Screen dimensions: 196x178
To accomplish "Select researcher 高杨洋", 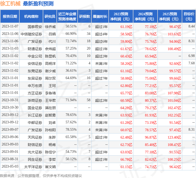I will [x=50, y=64].
